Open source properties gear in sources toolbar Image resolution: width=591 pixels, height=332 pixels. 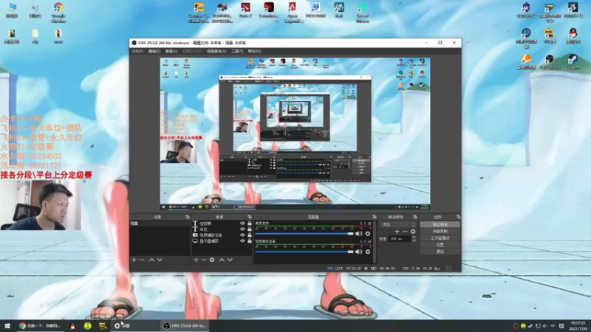point(212,260)
